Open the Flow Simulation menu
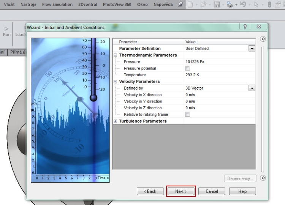This screenshot has width=285, height=205. point(57,4)
